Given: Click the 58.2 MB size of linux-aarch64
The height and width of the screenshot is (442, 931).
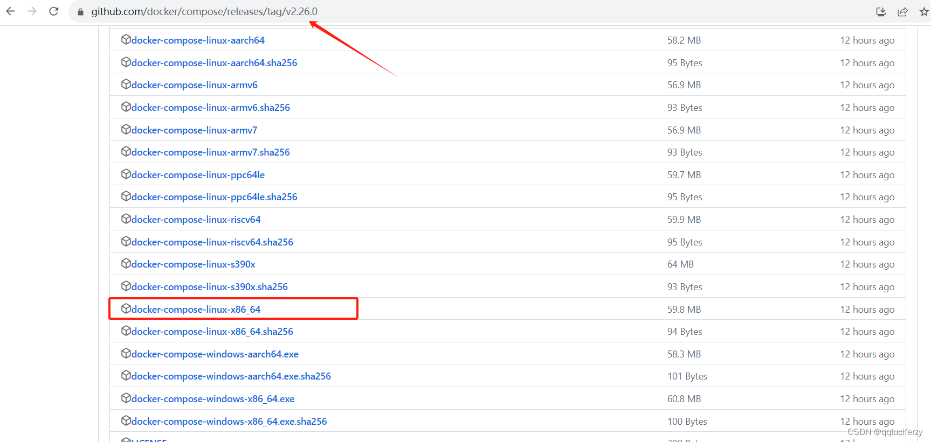Looking at the screenshot, I should pyautogui.click(x=684, y=40).
